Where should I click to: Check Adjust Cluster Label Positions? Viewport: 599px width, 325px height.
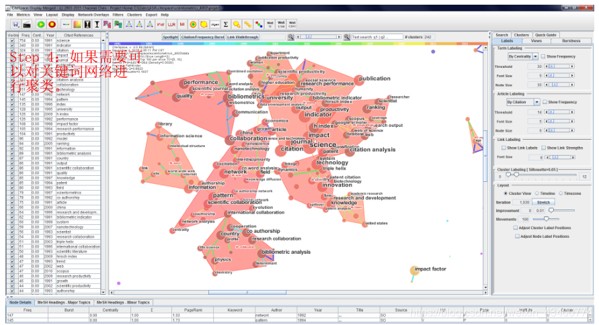[516, 228]
